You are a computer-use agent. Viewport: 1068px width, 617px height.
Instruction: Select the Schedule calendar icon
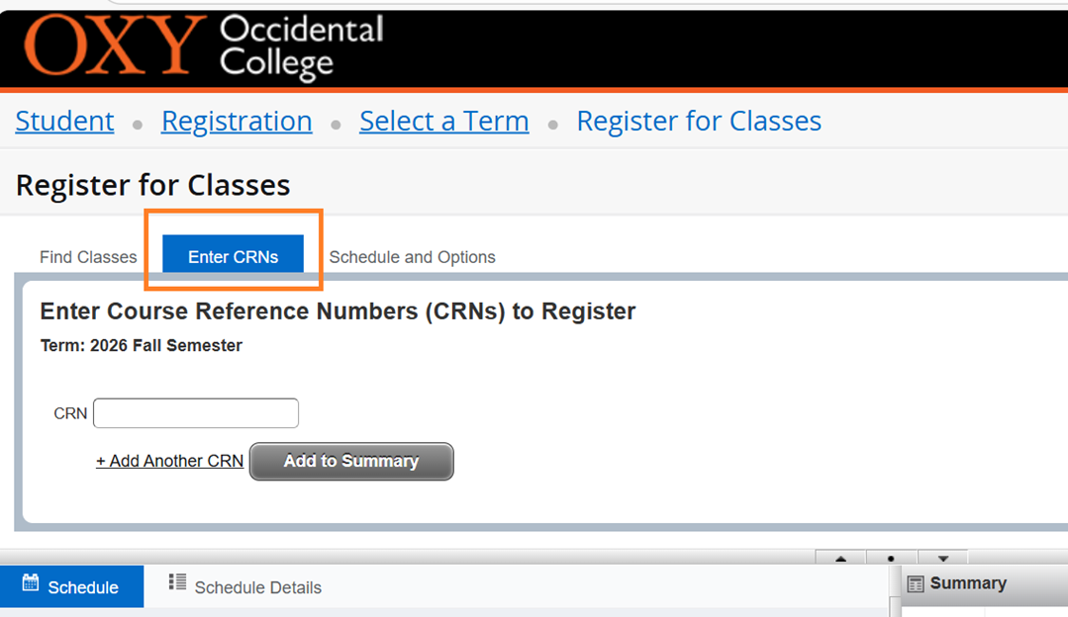(33, 586)
